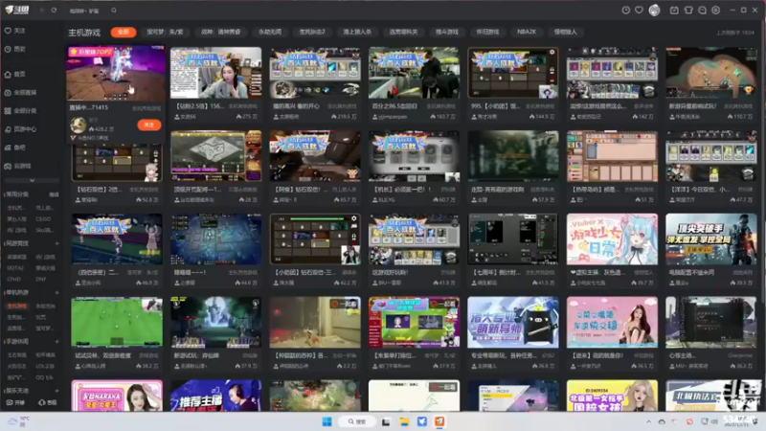Open the settings gear icon in title bar

pyautogui.click(x=715, y=11)
